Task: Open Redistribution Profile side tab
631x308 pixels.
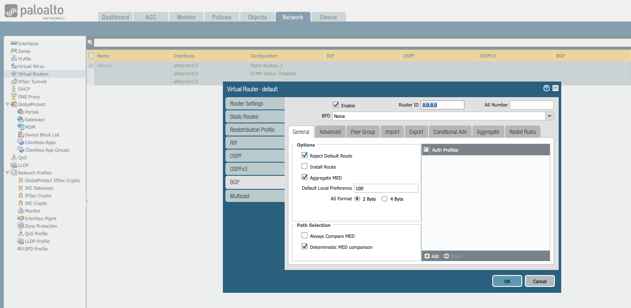Action: pyautogui.click(x=255, y=130)
